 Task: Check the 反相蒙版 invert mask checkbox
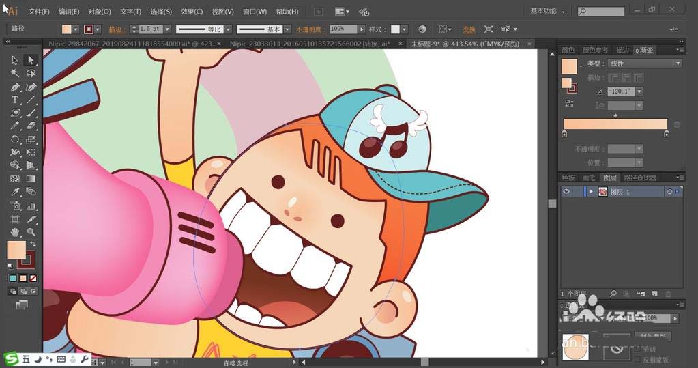point(638,359)
